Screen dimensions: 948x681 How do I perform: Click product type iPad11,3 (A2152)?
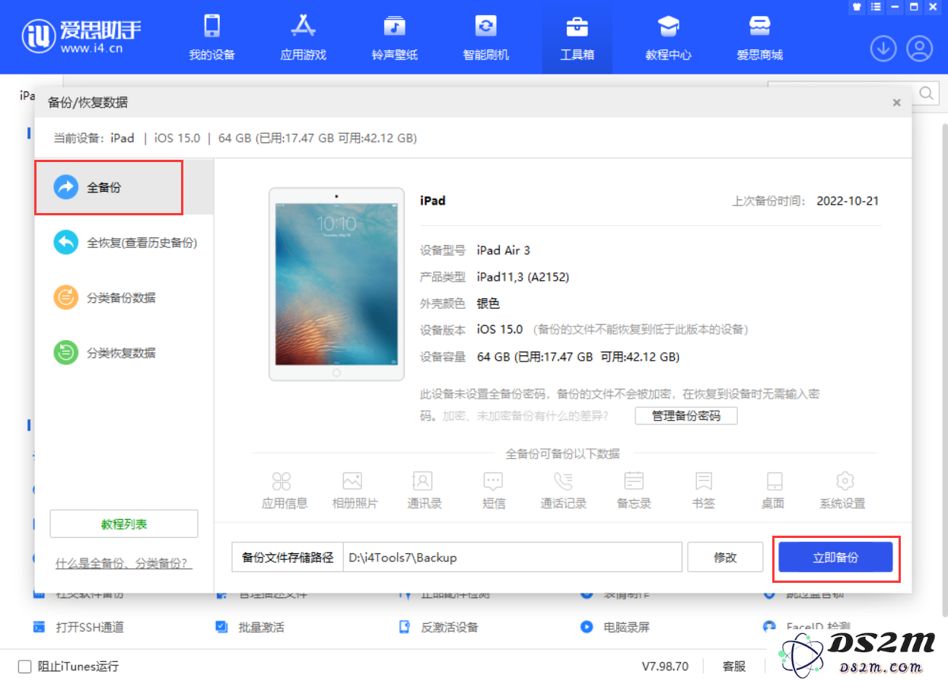(523, 277)
